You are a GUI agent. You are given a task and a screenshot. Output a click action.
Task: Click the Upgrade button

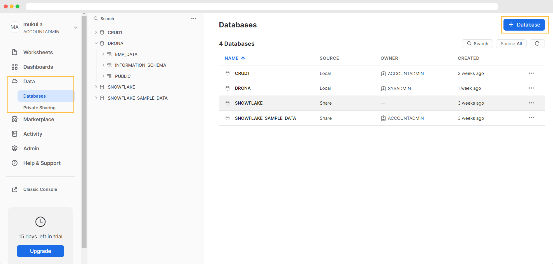pyautogui.click(x=40, y=251)
